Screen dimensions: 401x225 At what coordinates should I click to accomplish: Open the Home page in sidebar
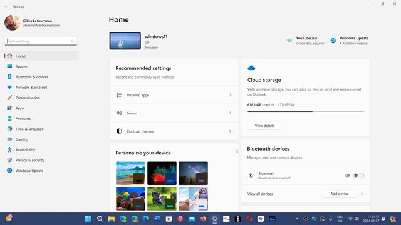coord(41,56)
